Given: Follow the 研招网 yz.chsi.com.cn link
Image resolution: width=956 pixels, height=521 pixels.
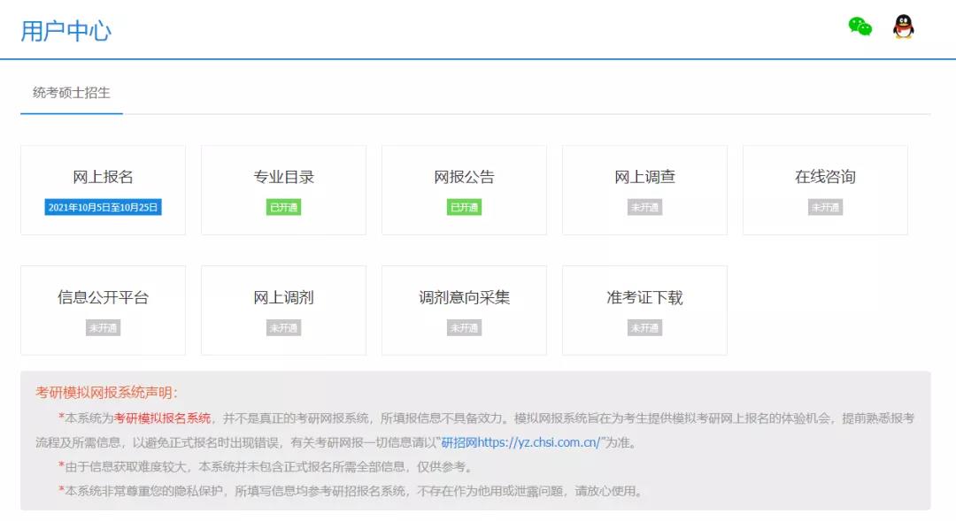Looking at the screenshot, I should pyautogui.click(x=520, y=442).
